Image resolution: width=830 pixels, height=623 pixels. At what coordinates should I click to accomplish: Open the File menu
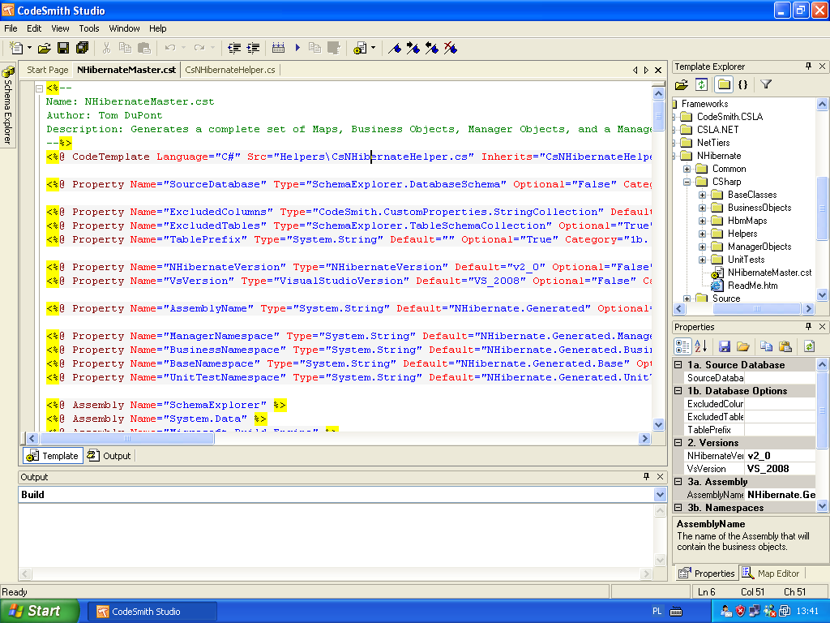tap(11, 28)
